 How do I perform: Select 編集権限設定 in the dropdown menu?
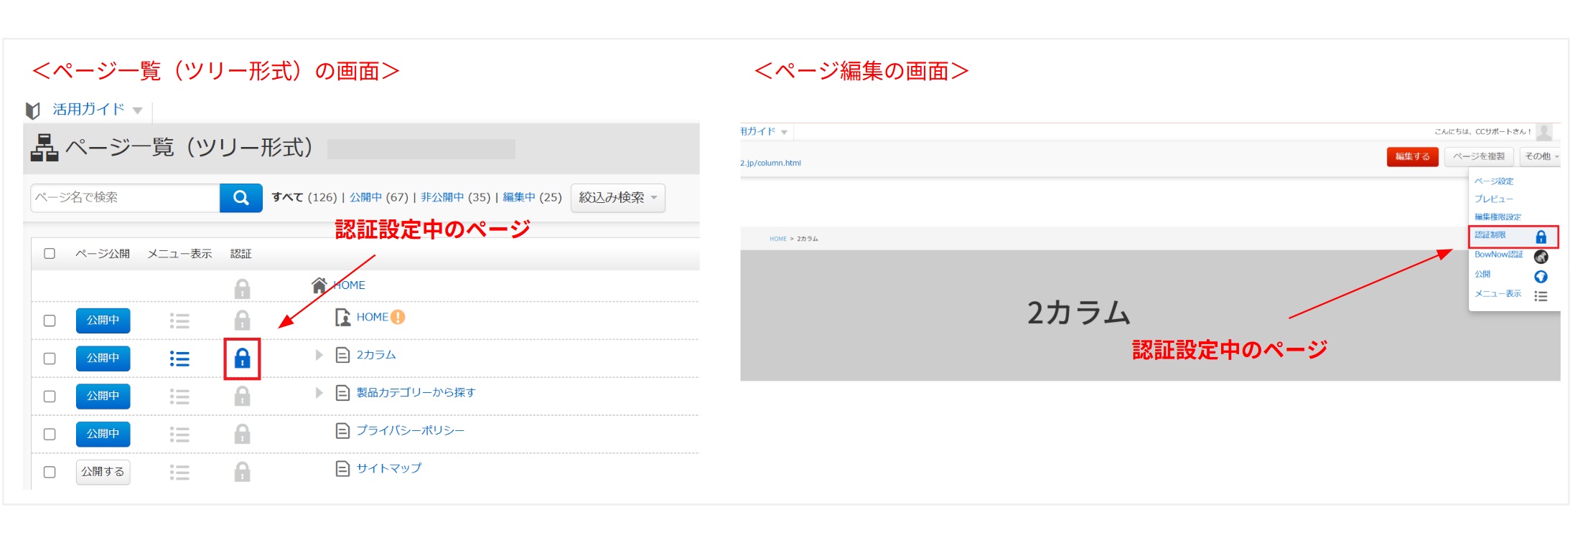point(1497,217)
